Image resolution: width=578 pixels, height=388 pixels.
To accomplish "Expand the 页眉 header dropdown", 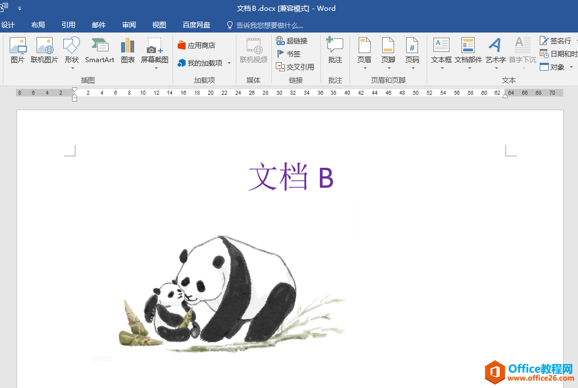I will coord(364,68).
